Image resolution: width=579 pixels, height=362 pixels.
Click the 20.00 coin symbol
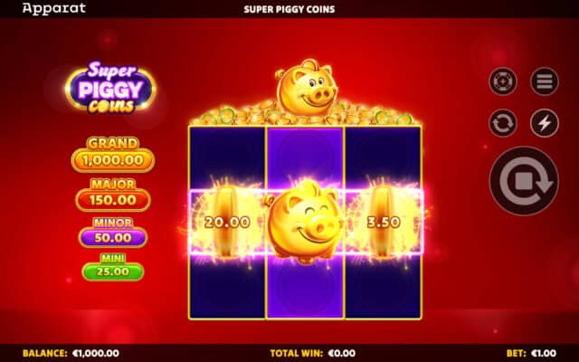point(227,222)
